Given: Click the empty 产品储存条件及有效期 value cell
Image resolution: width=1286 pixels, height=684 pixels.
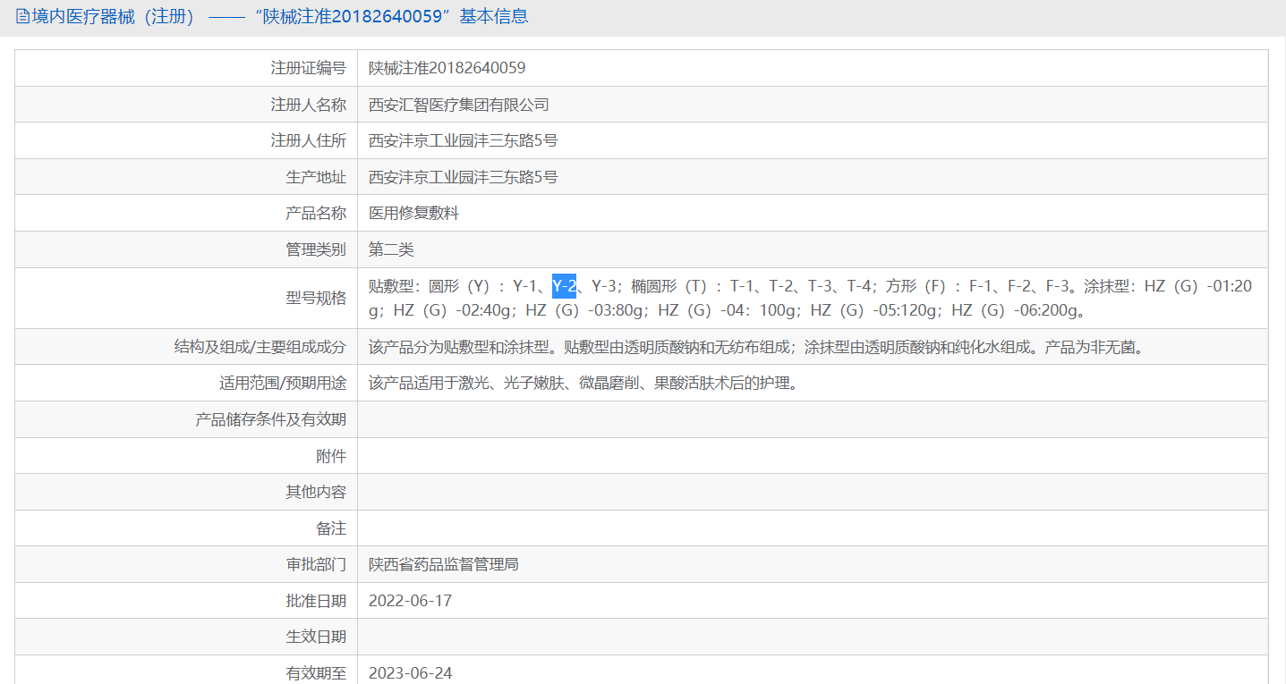Looking at the screenshot, I should point(812,419).
